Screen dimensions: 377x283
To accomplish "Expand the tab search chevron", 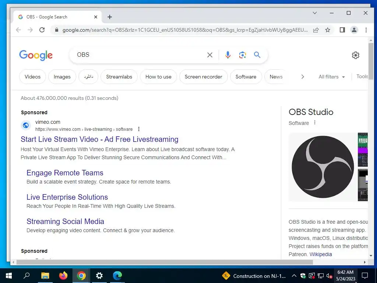I will (315, 13).
